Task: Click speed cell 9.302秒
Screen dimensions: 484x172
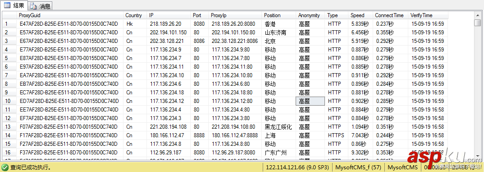Action: (360, 153)
